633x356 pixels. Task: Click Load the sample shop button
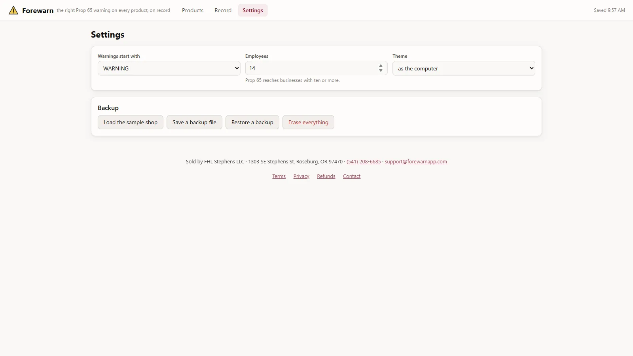pyautogui.click(x=131, y=122)
